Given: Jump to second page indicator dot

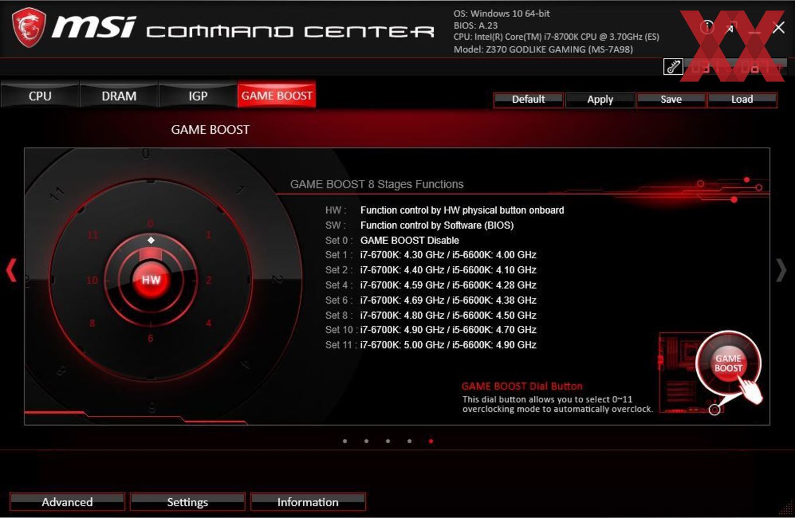Looking at the screenshot, I should (x=367, y=441).
